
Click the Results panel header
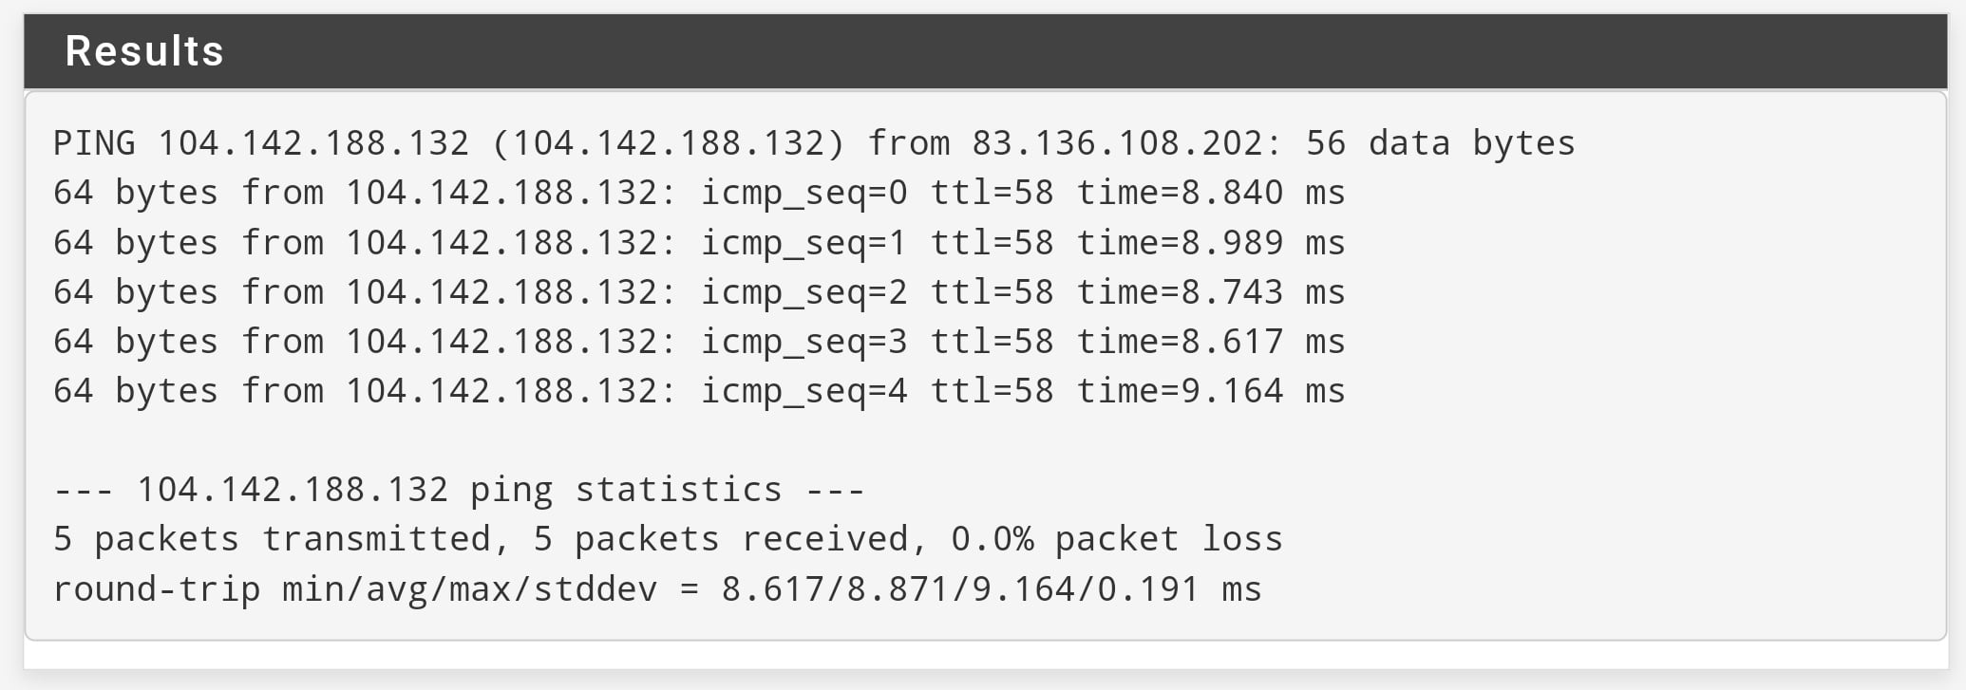coord(985,51)
